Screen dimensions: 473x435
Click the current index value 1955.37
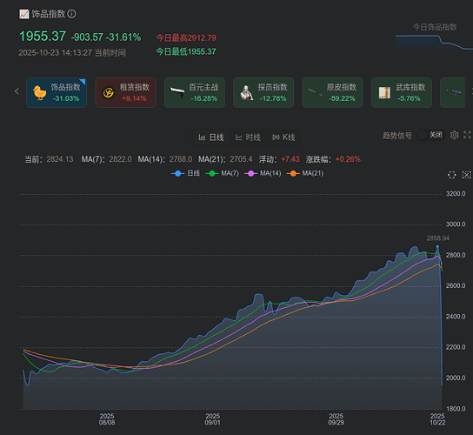tap(43, 37)
